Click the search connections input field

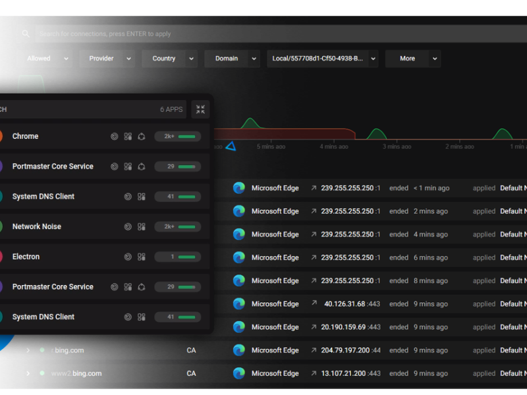pos(281,34)
